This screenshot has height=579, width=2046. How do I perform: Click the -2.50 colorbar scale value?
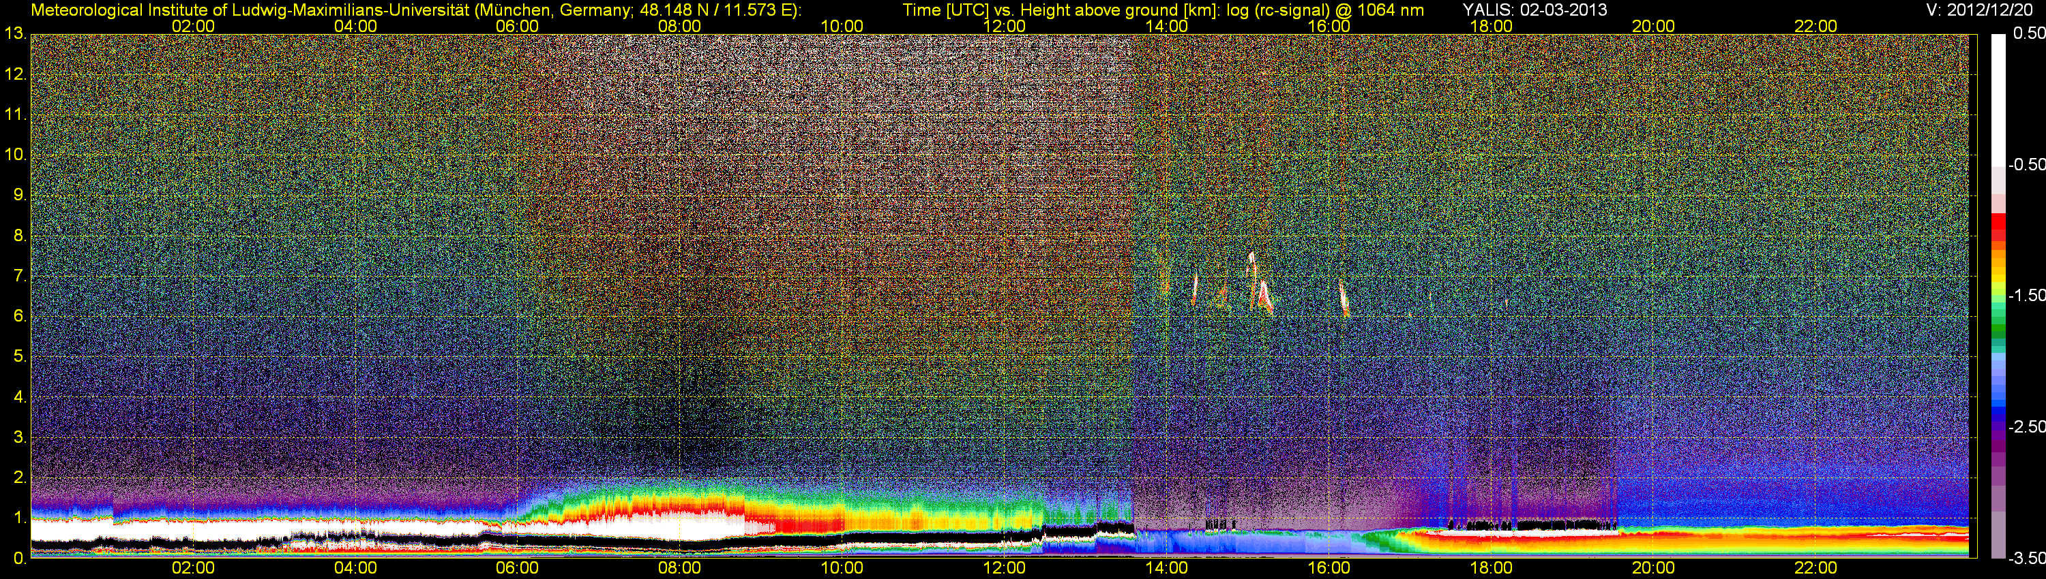click(2026, 426)
